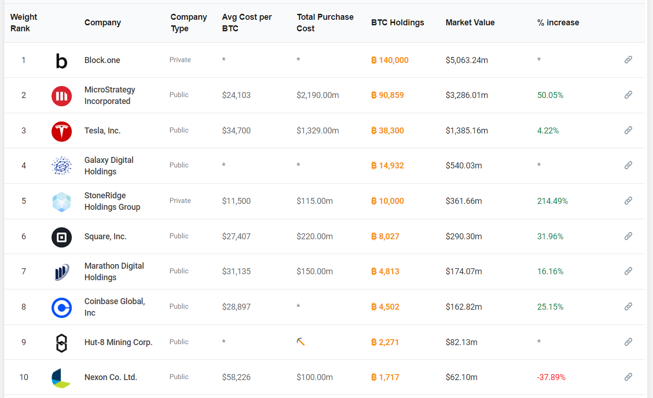This screenshot has height=398, width=653.
Task: Click Tesla, Inc. company name
Action: coord(102,131)
